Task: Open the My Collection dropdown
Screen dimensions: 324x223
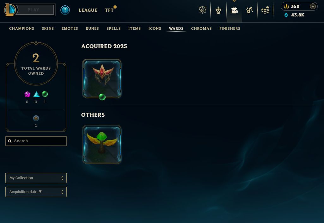Action: pos(36,178)
